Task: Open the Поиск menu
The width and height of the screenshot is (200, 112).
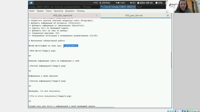Action: tap(49, 11)
